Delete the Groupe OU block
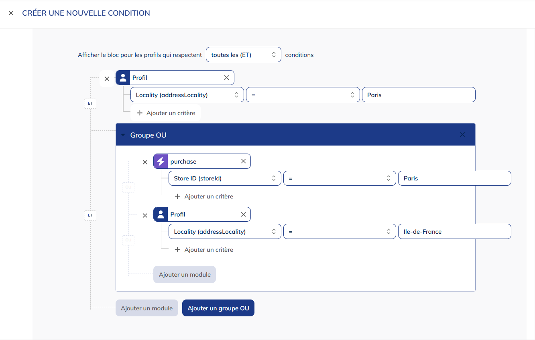Screen dimensions: 535x340 462,135
